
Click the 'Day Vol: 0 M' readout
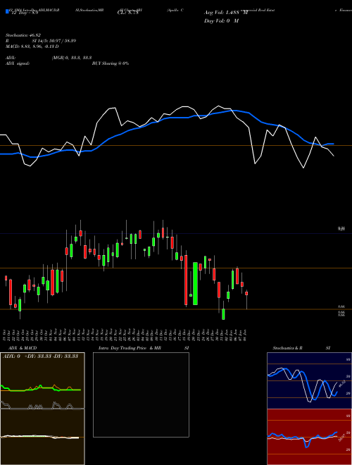click(x=221, y=20)
